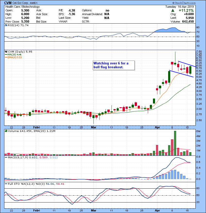Click the Last Size: label

[65, 18]
